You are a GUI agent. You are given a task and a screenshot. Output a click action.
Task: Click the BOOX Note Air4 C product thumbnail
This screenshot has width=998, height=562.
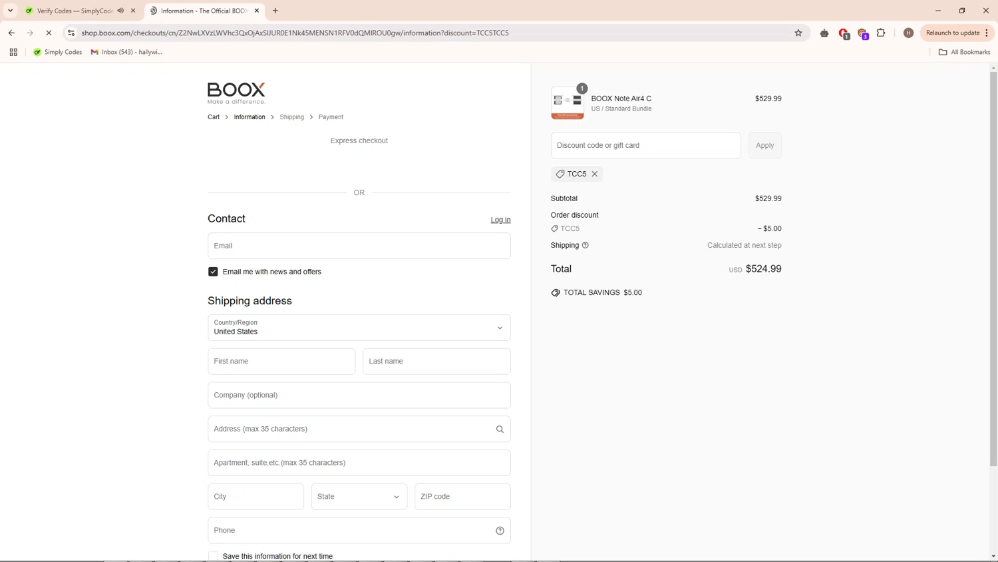click(568, 103)
